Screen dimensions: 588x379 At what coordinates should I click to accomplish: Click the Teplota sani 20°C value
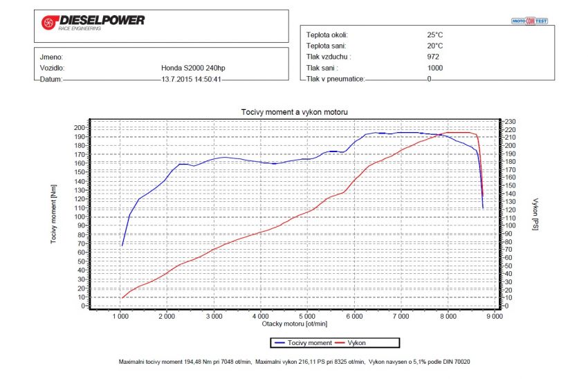(435, 46)
